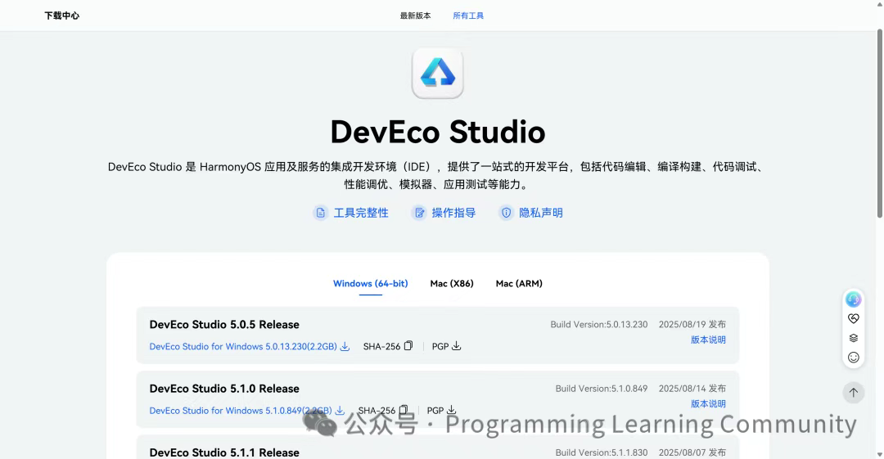Click the scrollbar down arrow
The width and height of the screenshot is (884, 459).
pos(879,454)
